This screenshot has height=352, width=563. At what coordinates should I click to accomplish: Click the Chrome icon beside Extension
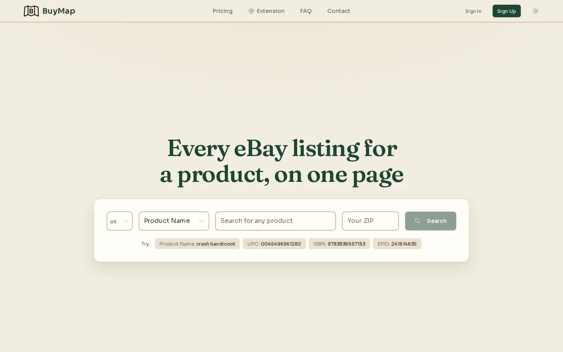(x=251, y=11)
